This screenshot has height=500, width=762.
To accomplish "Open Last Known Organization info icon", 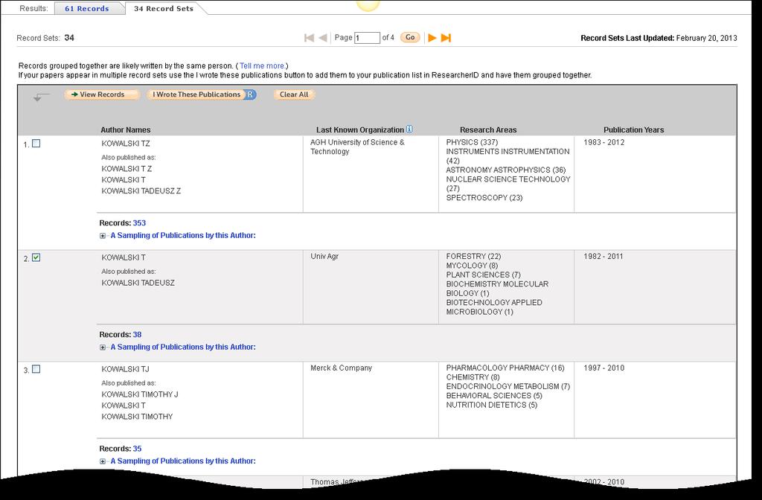I will pyautogui.click(x=409, y=129).
